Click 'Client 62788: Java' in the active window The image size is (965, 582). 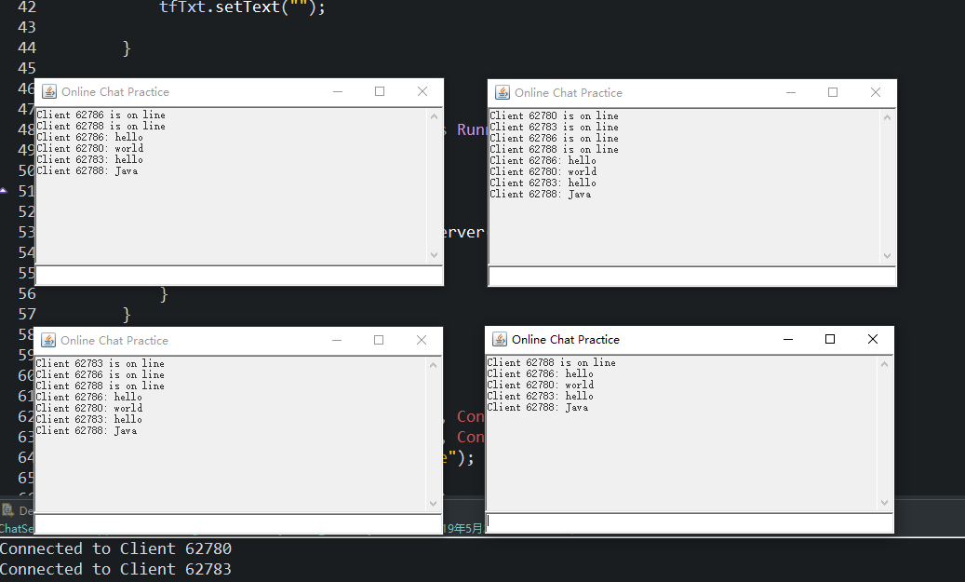tap(537, 408)
